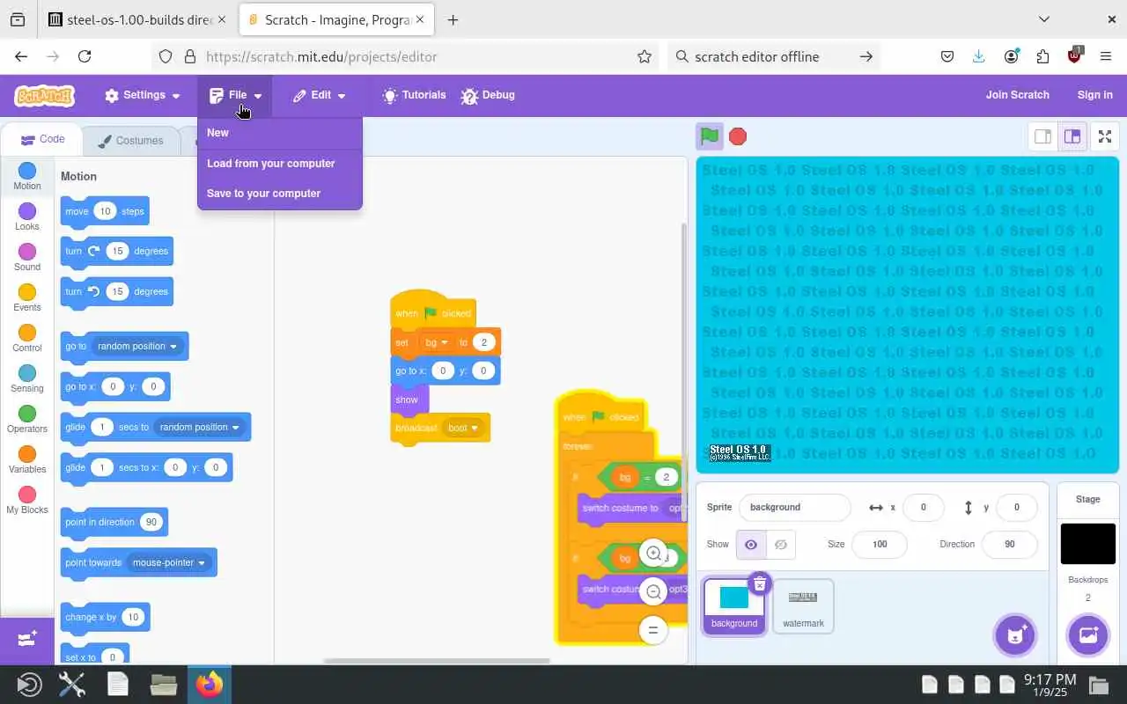Edit the sprite name field

coord(795,508)
